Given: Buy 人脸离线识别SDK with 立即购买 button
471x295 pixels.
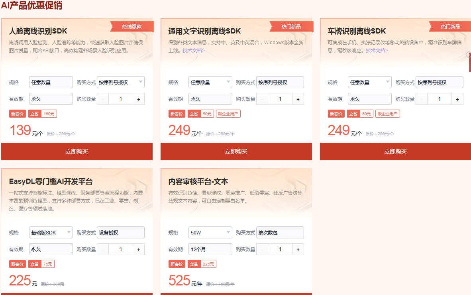Looking at the screenshot, I should pos(77,151).
